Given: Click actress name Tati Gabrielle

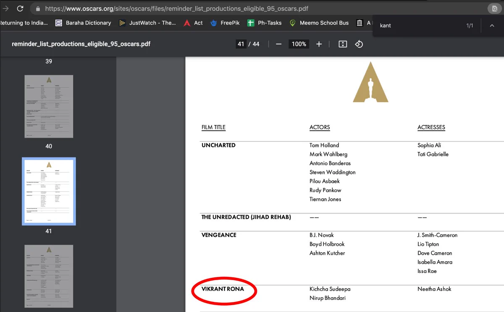Looking at the screenshot, I should tap(433, 154).
